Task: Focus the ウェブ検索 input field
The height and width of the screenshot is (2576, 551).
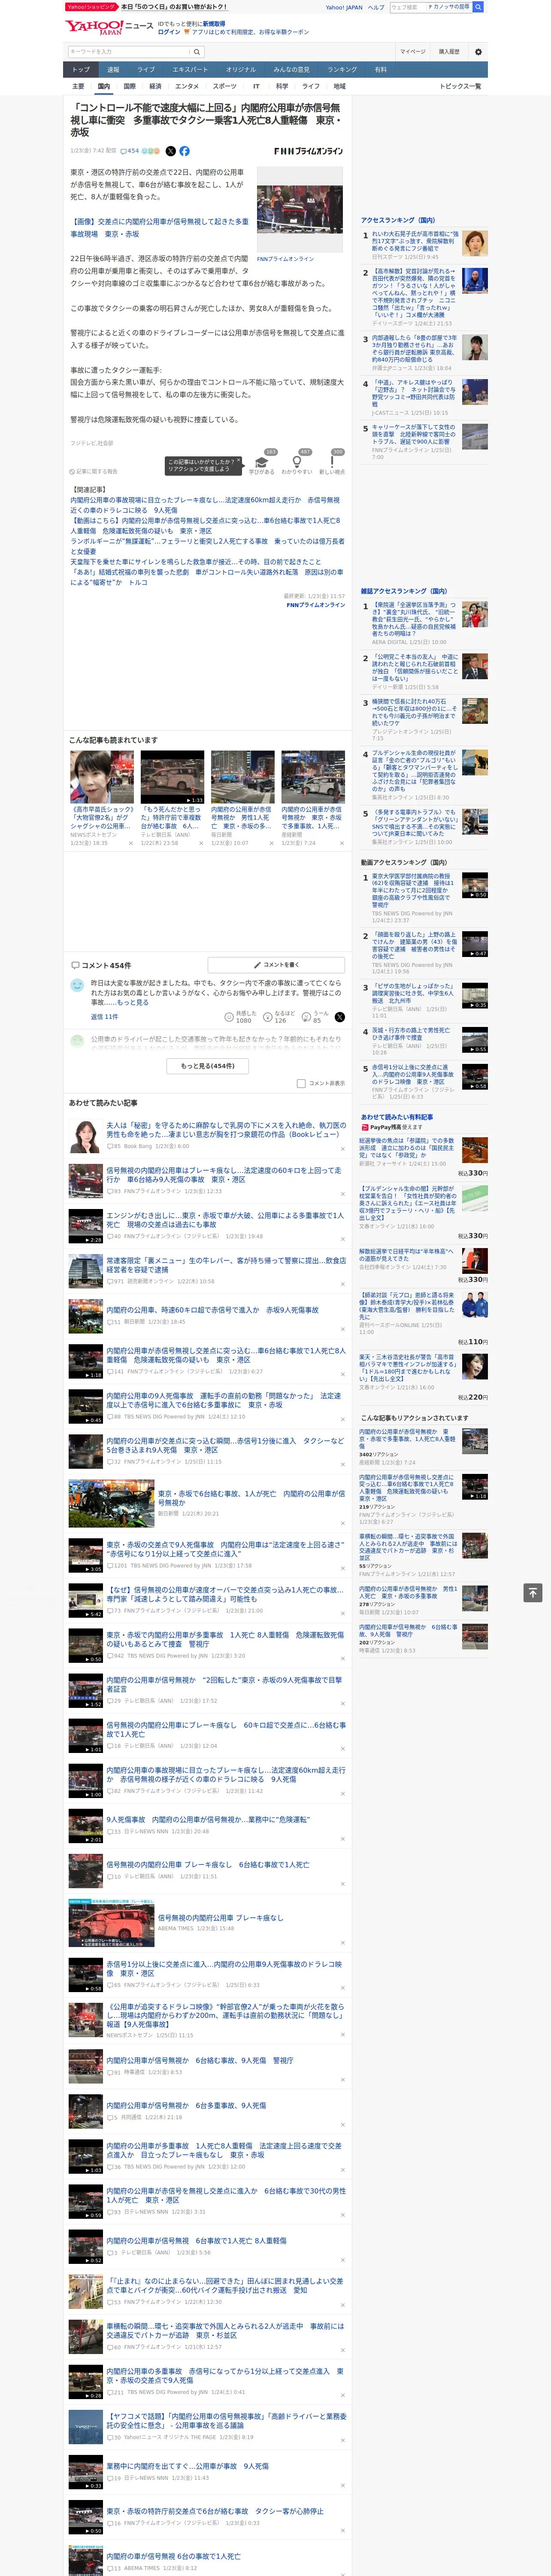Action: (408, 7)
